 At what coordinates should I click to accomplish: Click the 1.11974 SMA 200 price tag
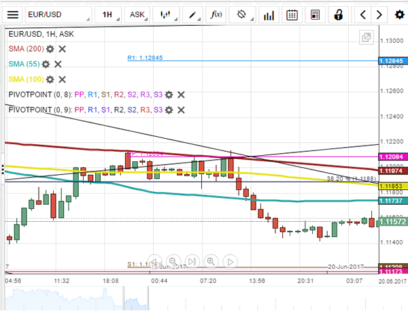[393, 171]
